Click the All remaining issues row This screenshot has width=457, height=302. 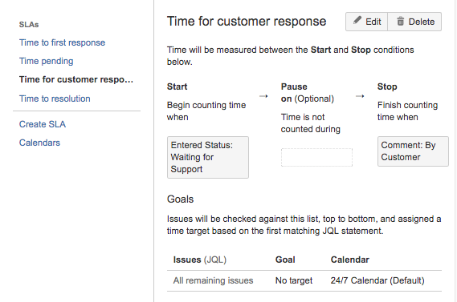point(304,280)
